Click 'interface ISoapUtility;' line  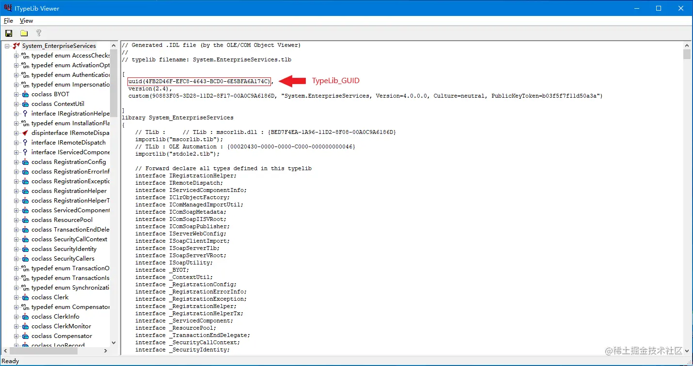174,263
